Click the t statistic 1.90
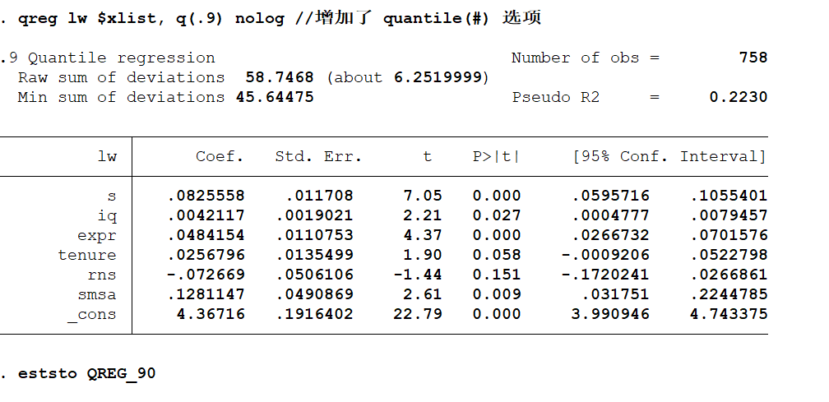 pos(423,255)
